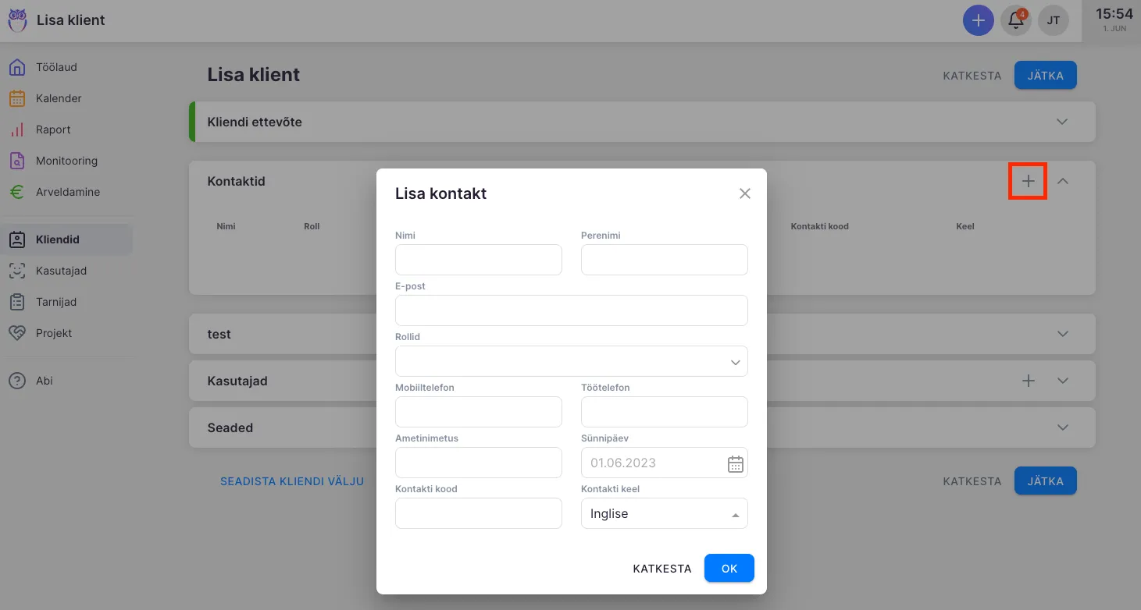Click the E-post input field

571,310
